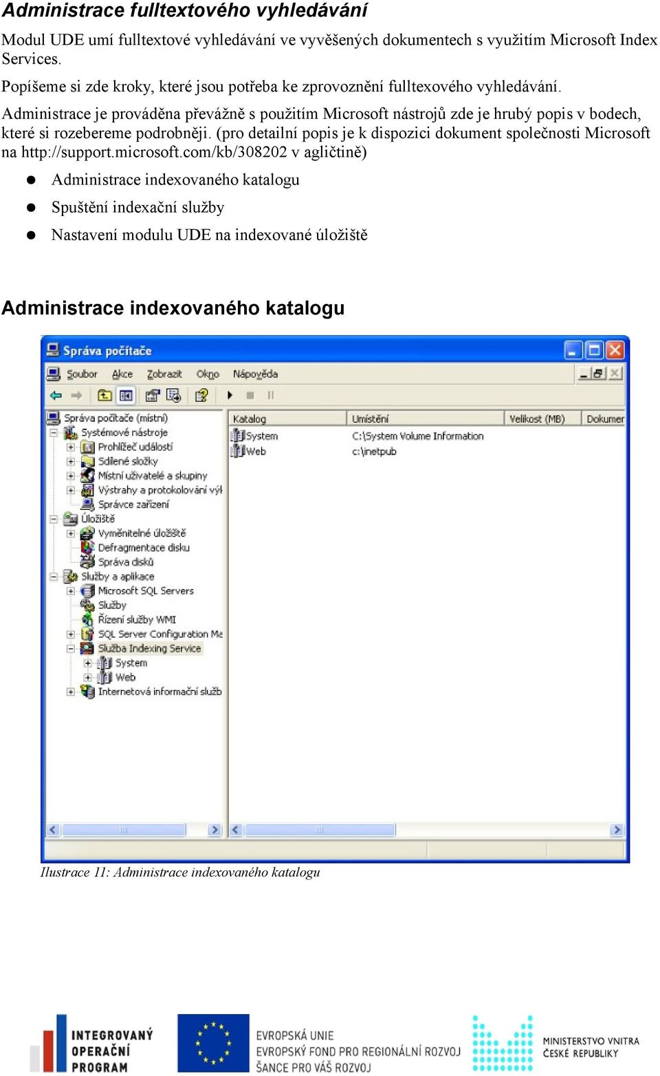The height and width of the screenshot is (1076, 660).
Task: Click the console icon left of Soubor
Action: pyautogui.click(x=54, y=374)
